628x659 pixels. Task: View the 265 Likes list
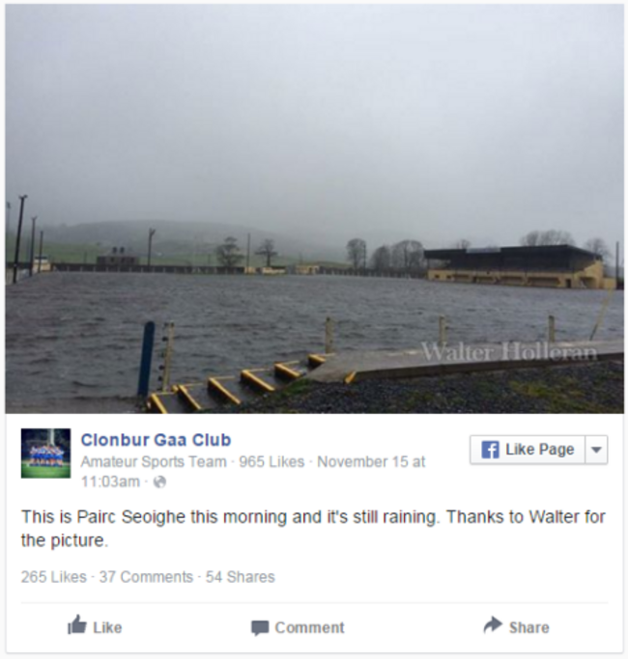(54, 577)
